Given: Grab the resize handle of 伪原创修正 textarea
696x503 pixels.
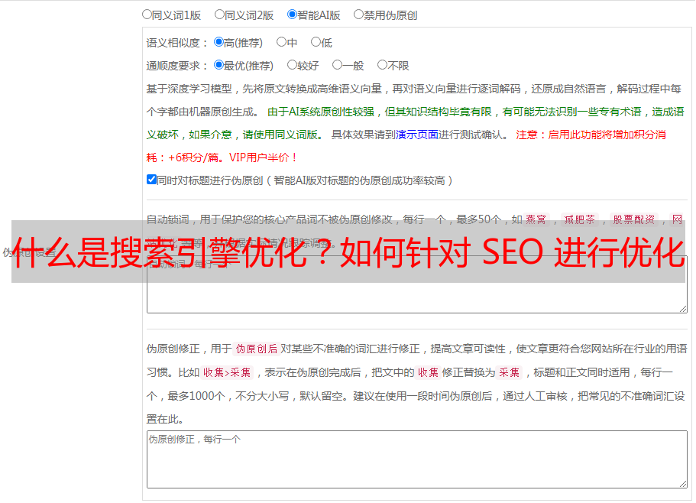Looking at the screenshot, I should coord(683,484).
